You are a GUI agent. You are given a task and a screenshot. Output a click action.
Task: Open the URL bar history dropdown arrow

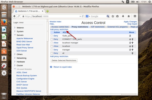pos(80,16)
